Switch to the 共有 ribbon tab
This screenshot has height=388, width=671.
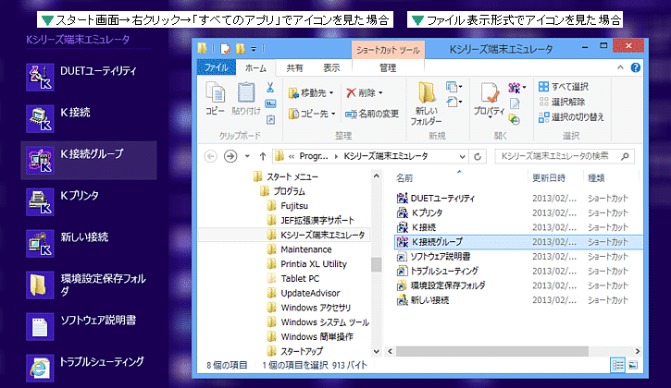[x=294, y=67]
